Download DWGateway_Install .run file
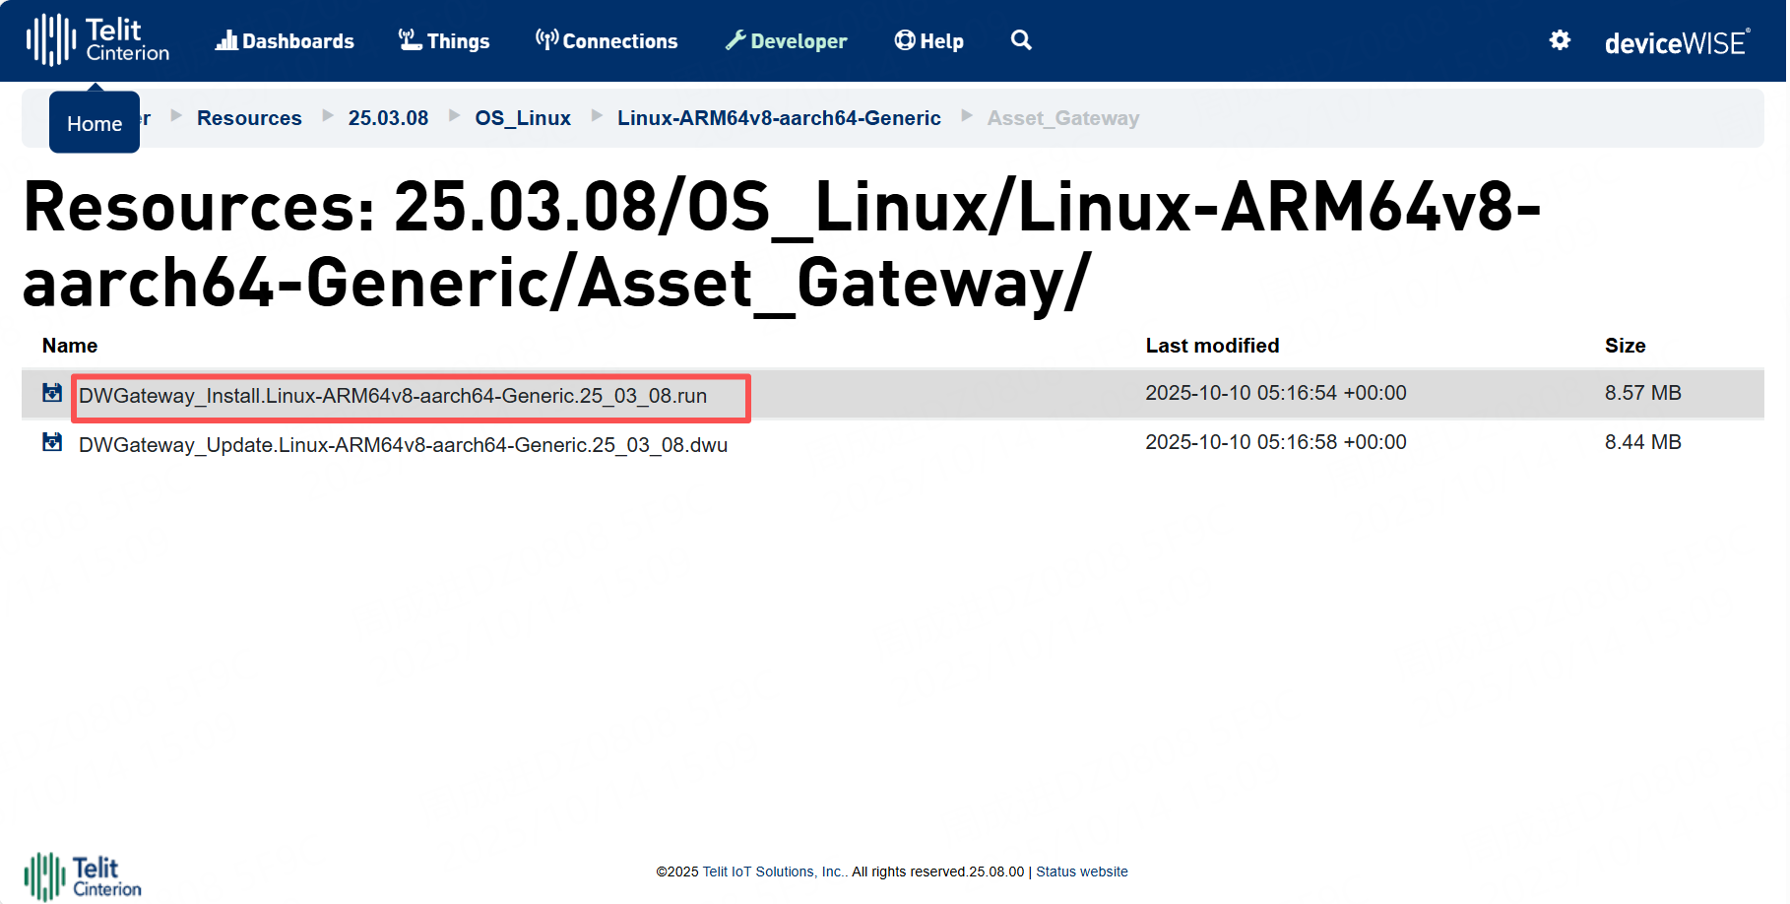This screenshot has height=904, width=1790. click(393, 396)
